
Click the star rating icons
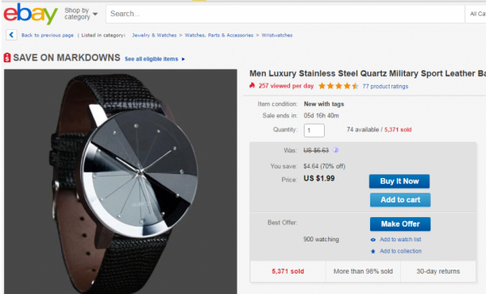[339, 86]
